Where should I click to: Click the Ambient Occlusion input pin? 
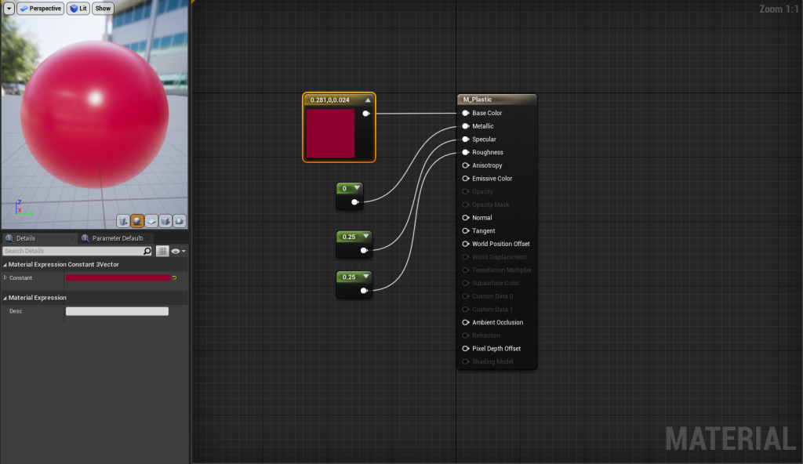[x=466, y=323]
